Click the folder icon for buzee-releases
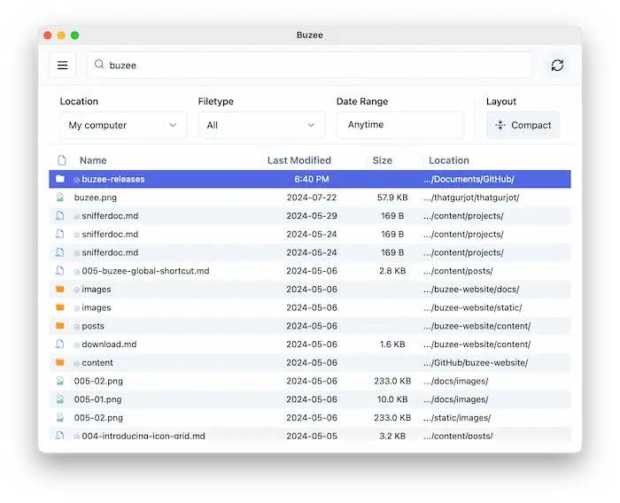 coord(60,179)
